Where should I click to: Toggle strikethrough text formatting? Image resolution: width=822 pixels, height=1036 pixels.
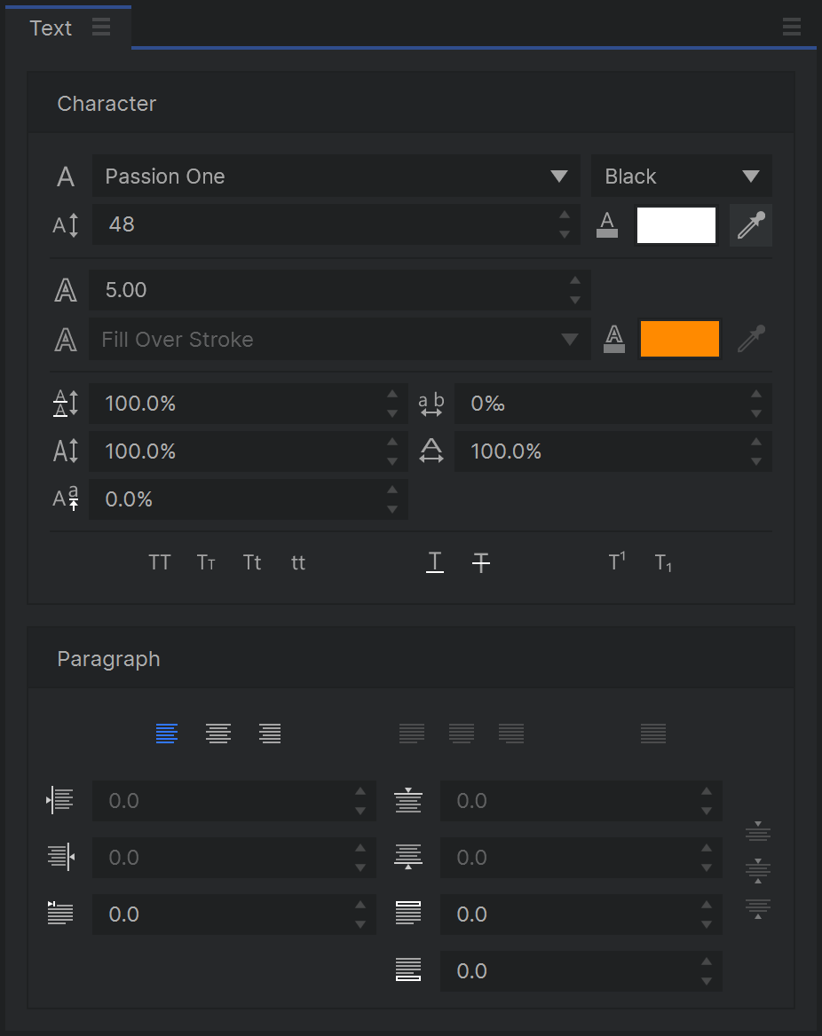click(x=481, y=562)
